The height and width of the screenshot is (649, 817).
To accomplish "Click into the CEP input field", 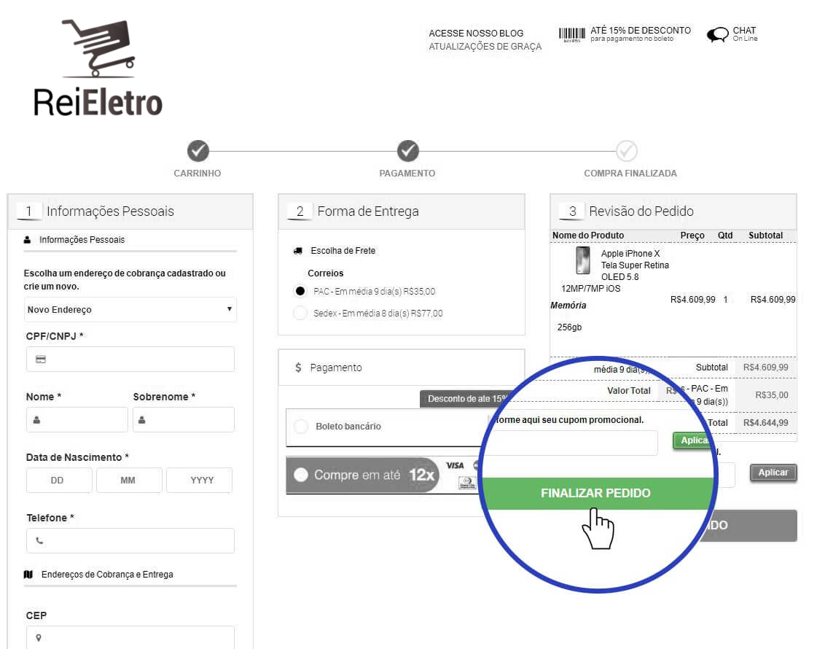I will 130,637.
